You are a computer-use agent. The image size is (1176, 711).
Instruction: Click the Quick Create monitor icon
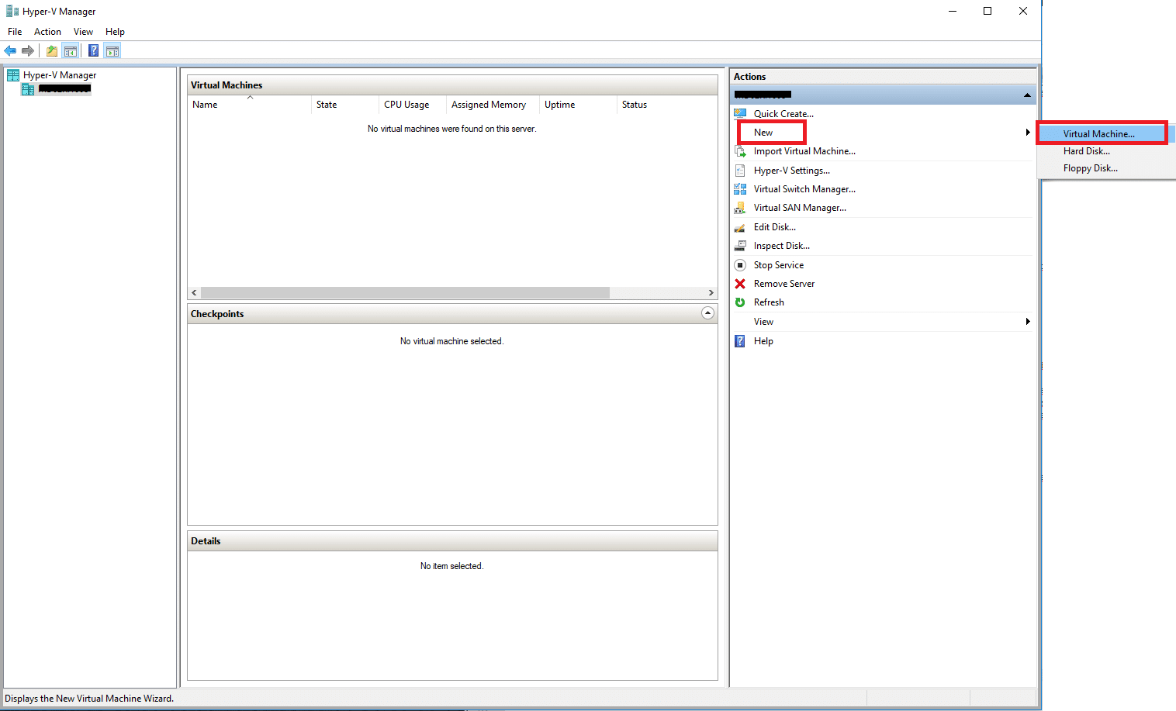740,114
